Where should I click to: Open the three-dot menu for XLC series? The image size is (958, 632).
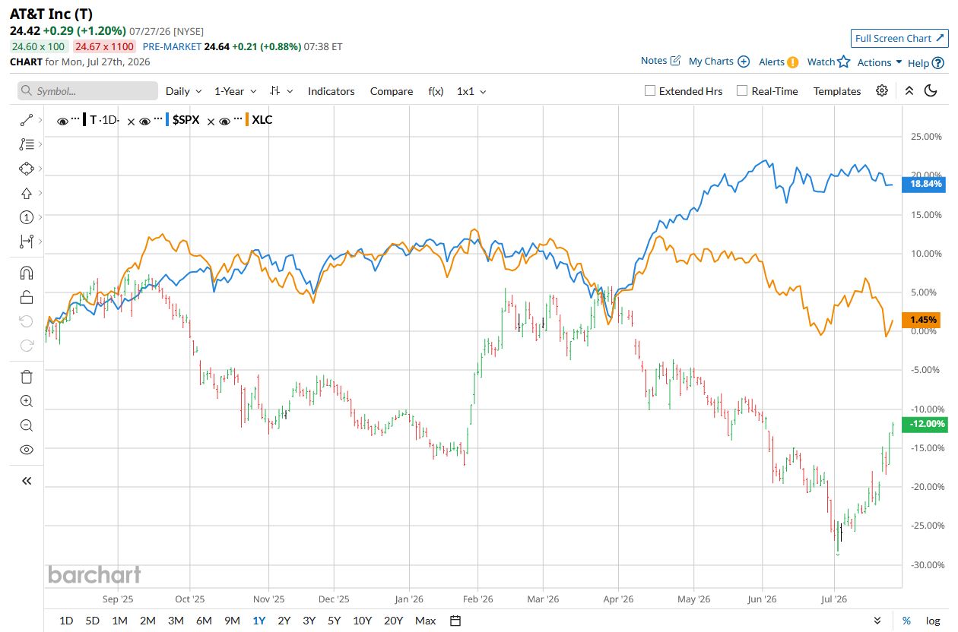point(237,119)
